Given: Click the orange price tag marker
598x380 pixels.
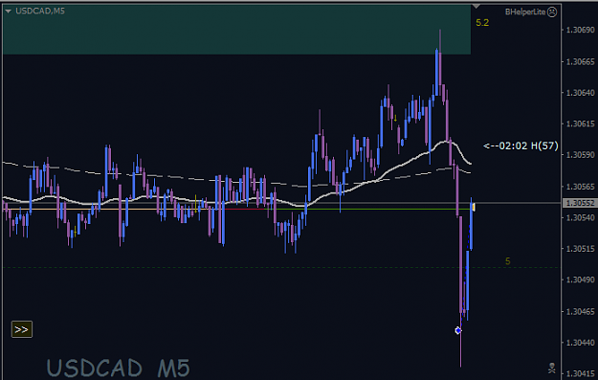Looking at the screenshot, I should 474,207.
